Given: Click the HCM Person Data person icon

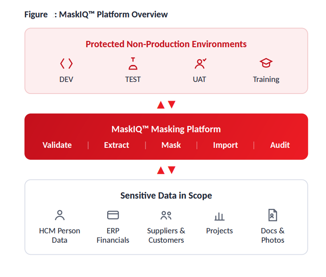Looking at the screenshot, I should pos(60,215).
